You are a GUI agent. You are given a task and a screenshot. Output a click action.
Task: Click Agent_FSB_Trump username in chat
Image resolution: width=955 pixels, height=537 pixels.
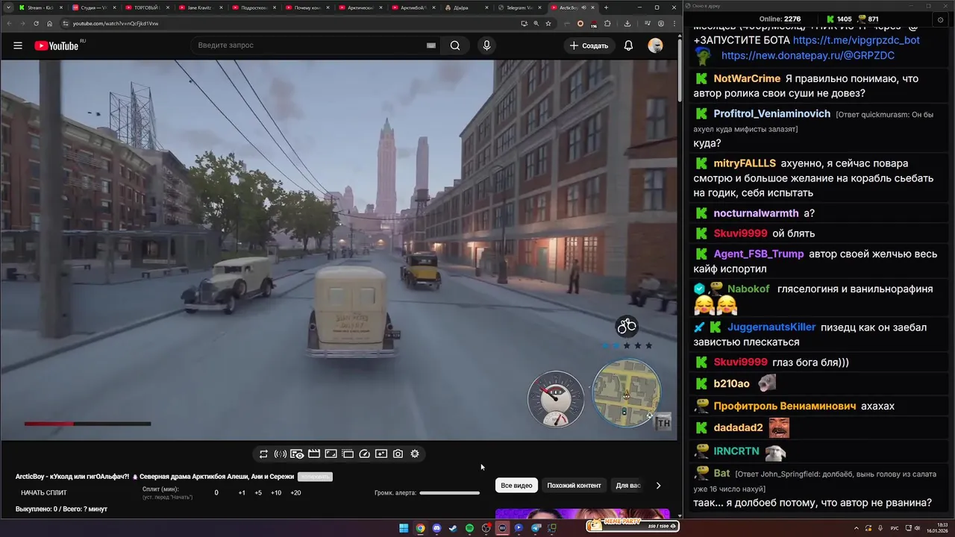[x=759, y=254]
